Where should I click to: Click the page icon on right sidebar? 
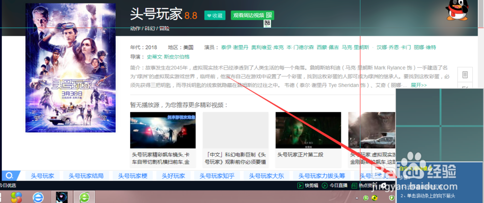coord(465,75)
